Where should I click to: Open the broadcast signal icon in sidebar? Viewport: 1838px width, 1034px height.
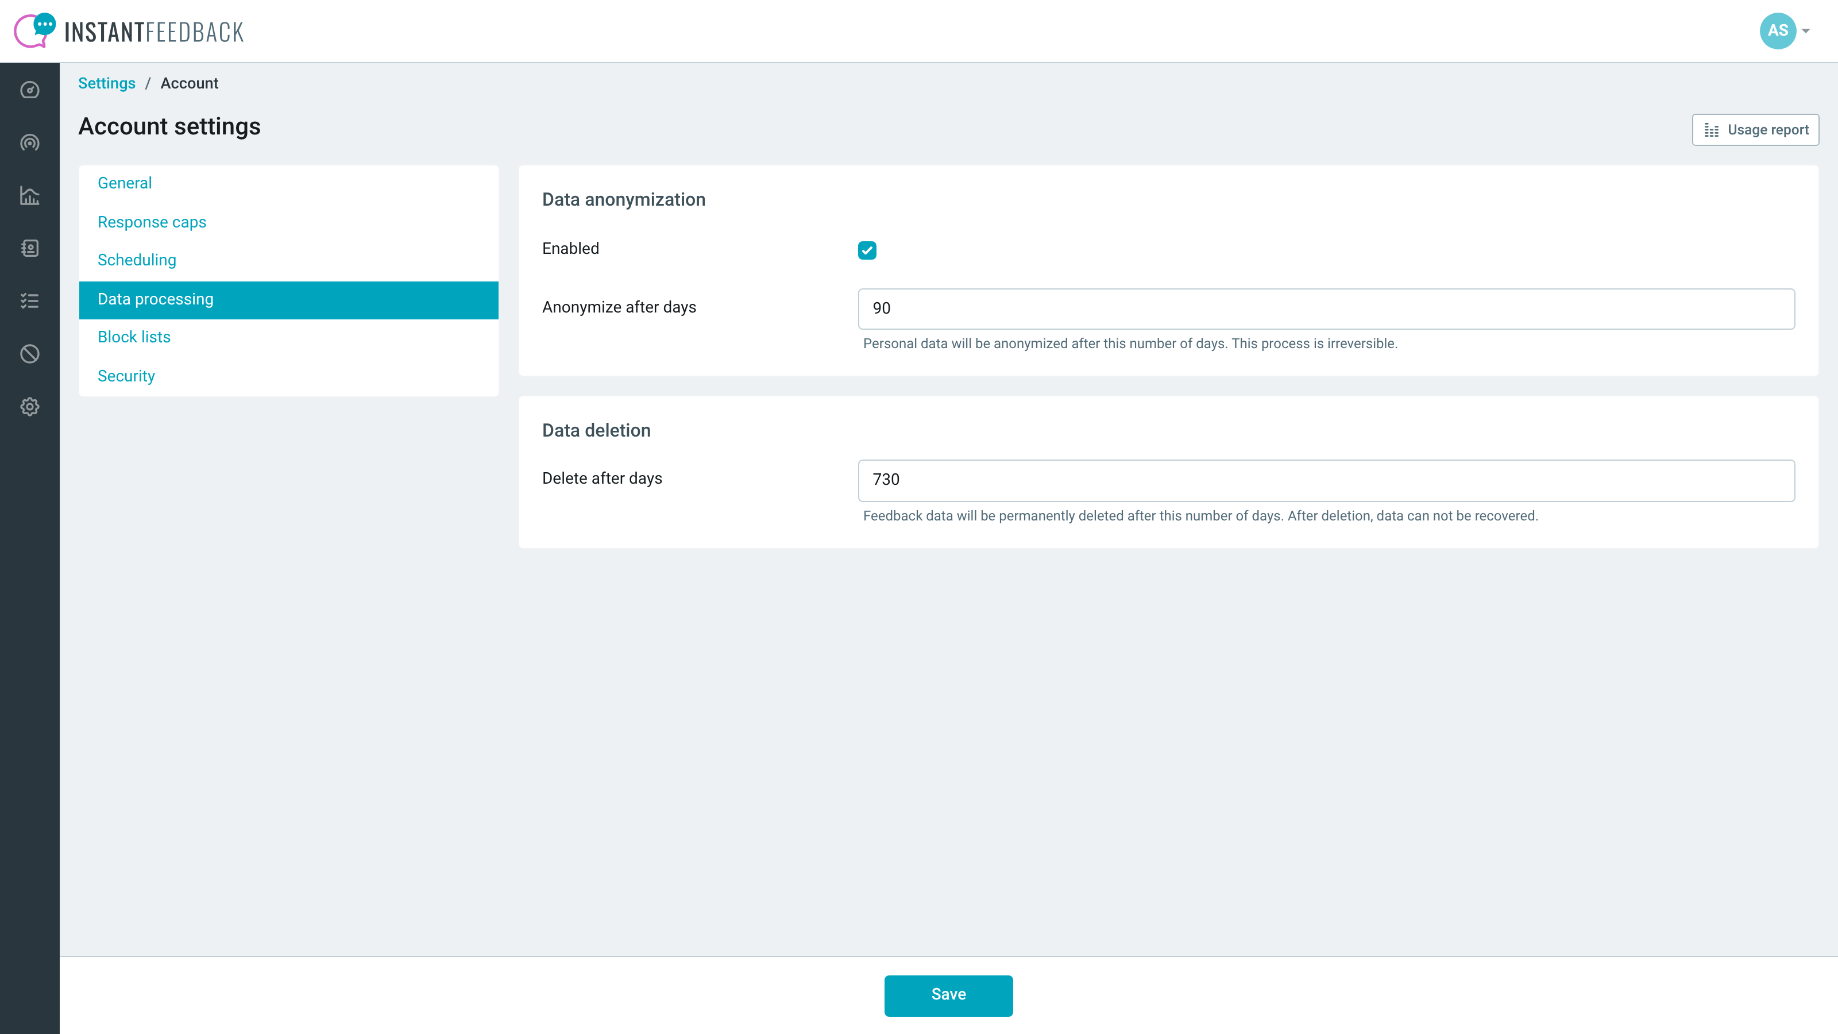pyautogui.click(x=29, y=142)
